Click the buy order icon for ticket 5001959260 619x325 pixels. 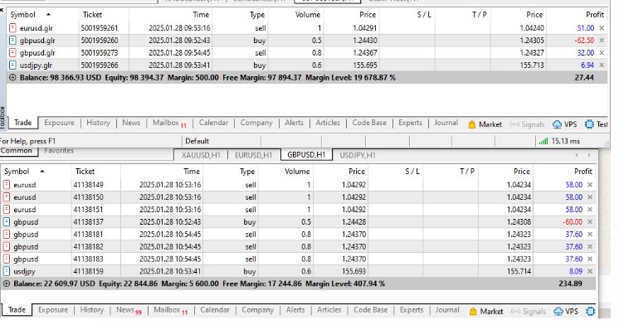(13, 41)
